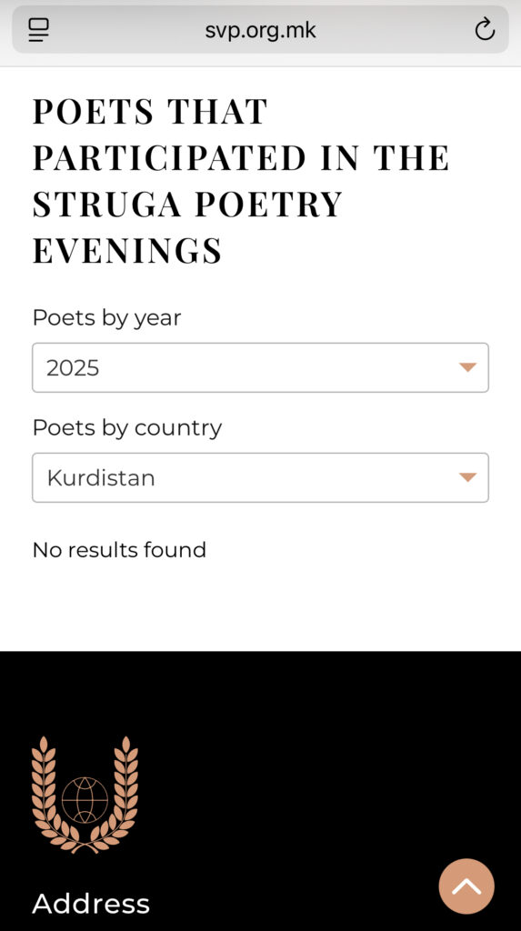Screen dimensions: 521x931
Task: Focus the svp.org.mk address field
Action: (x=260, y=30)
